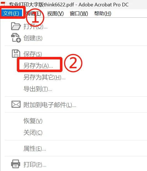This screenshot has width=147, height=171.
Task: Click the Acrobat PDF icon in title bar
Action: click(x=3, y=4)
